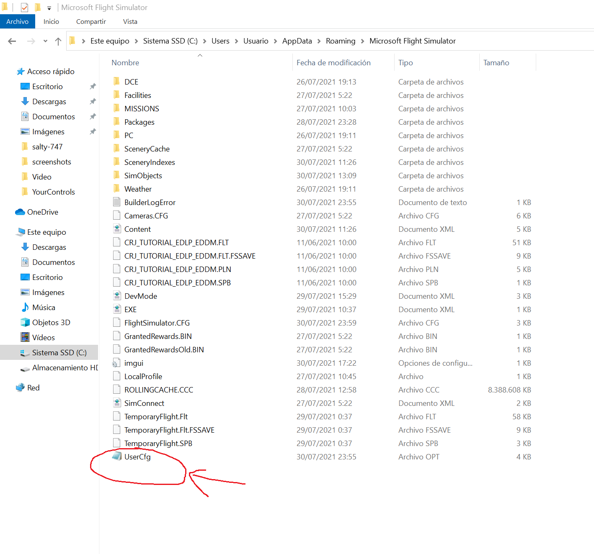Click the SceneryCache folder icon
The image size is (594, 554).
click(117, 149)
